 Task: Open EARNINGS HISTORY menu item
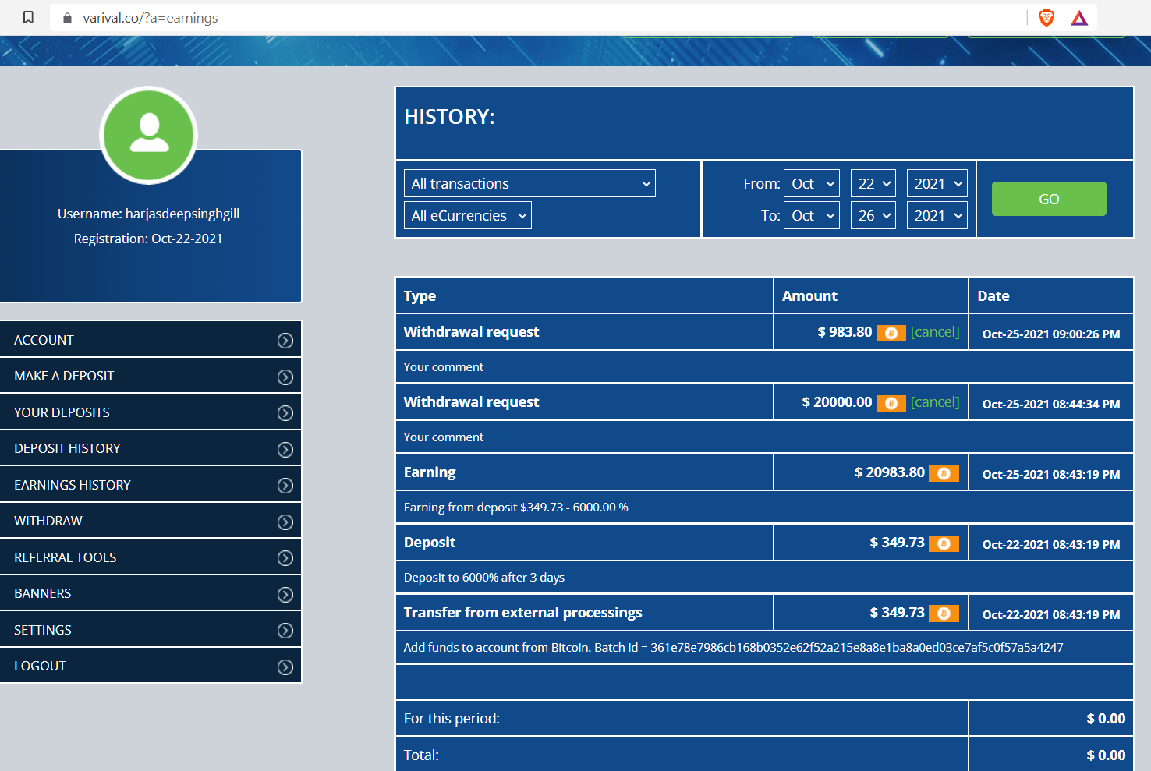(x=73, y=485)
